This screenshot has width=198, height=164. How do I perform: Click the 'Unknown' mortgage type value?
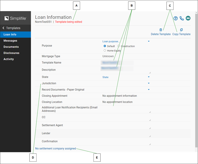[x=108, y=56]
